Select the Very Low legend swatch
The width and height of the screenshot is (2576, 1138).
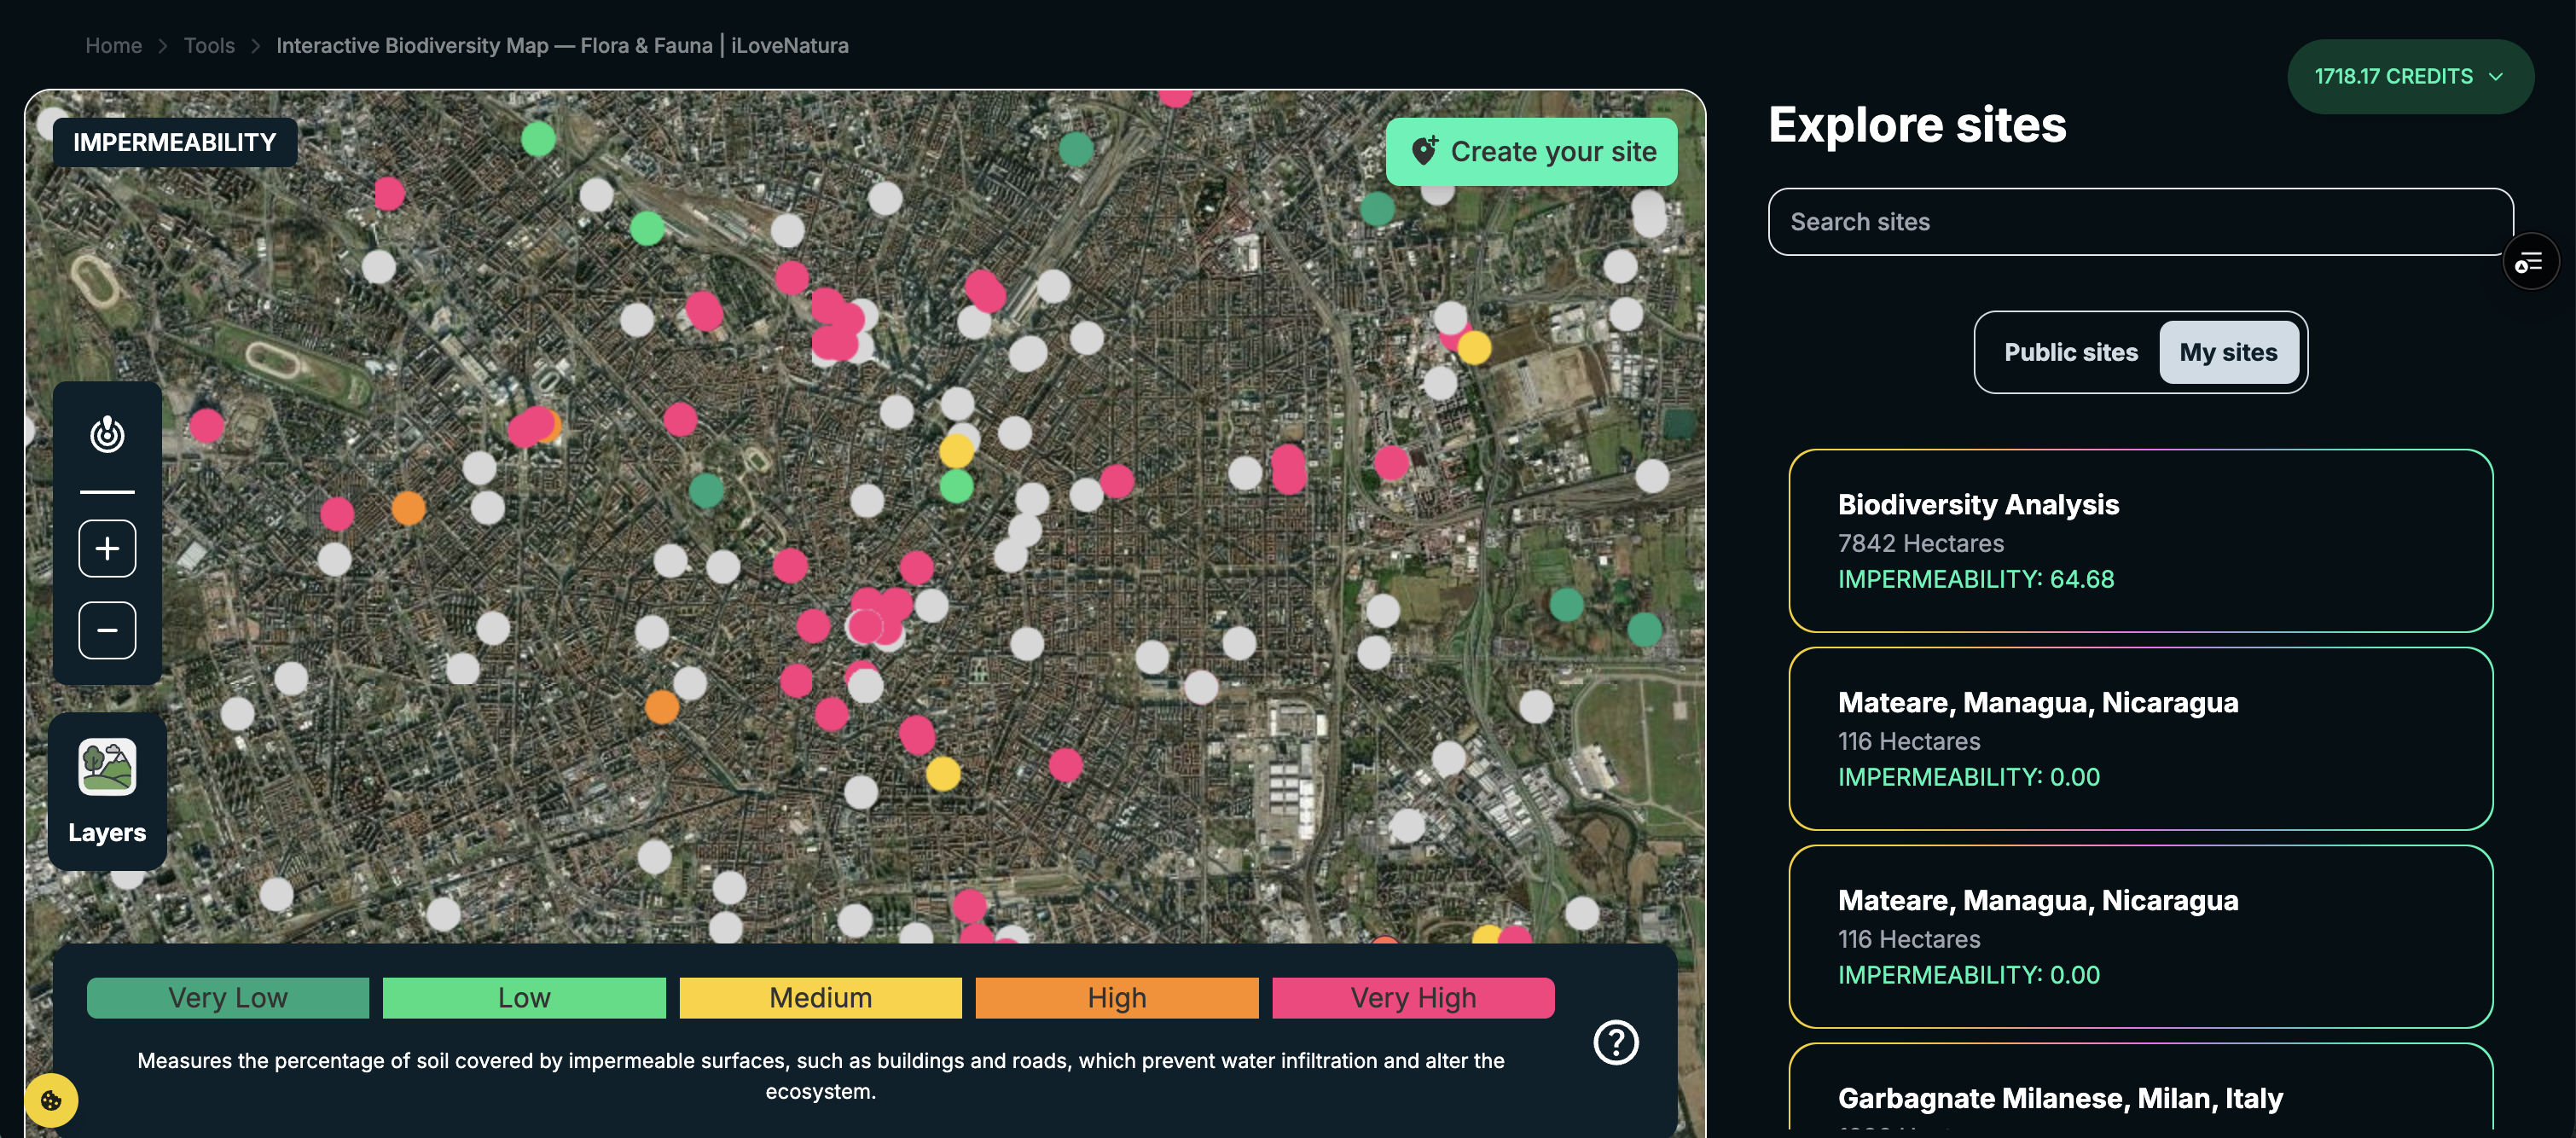point(228,997)
